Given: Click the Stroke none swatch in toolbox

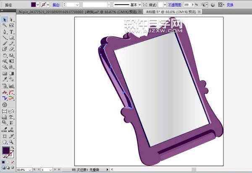Looking at the screenshot, I should pos(10,155).
